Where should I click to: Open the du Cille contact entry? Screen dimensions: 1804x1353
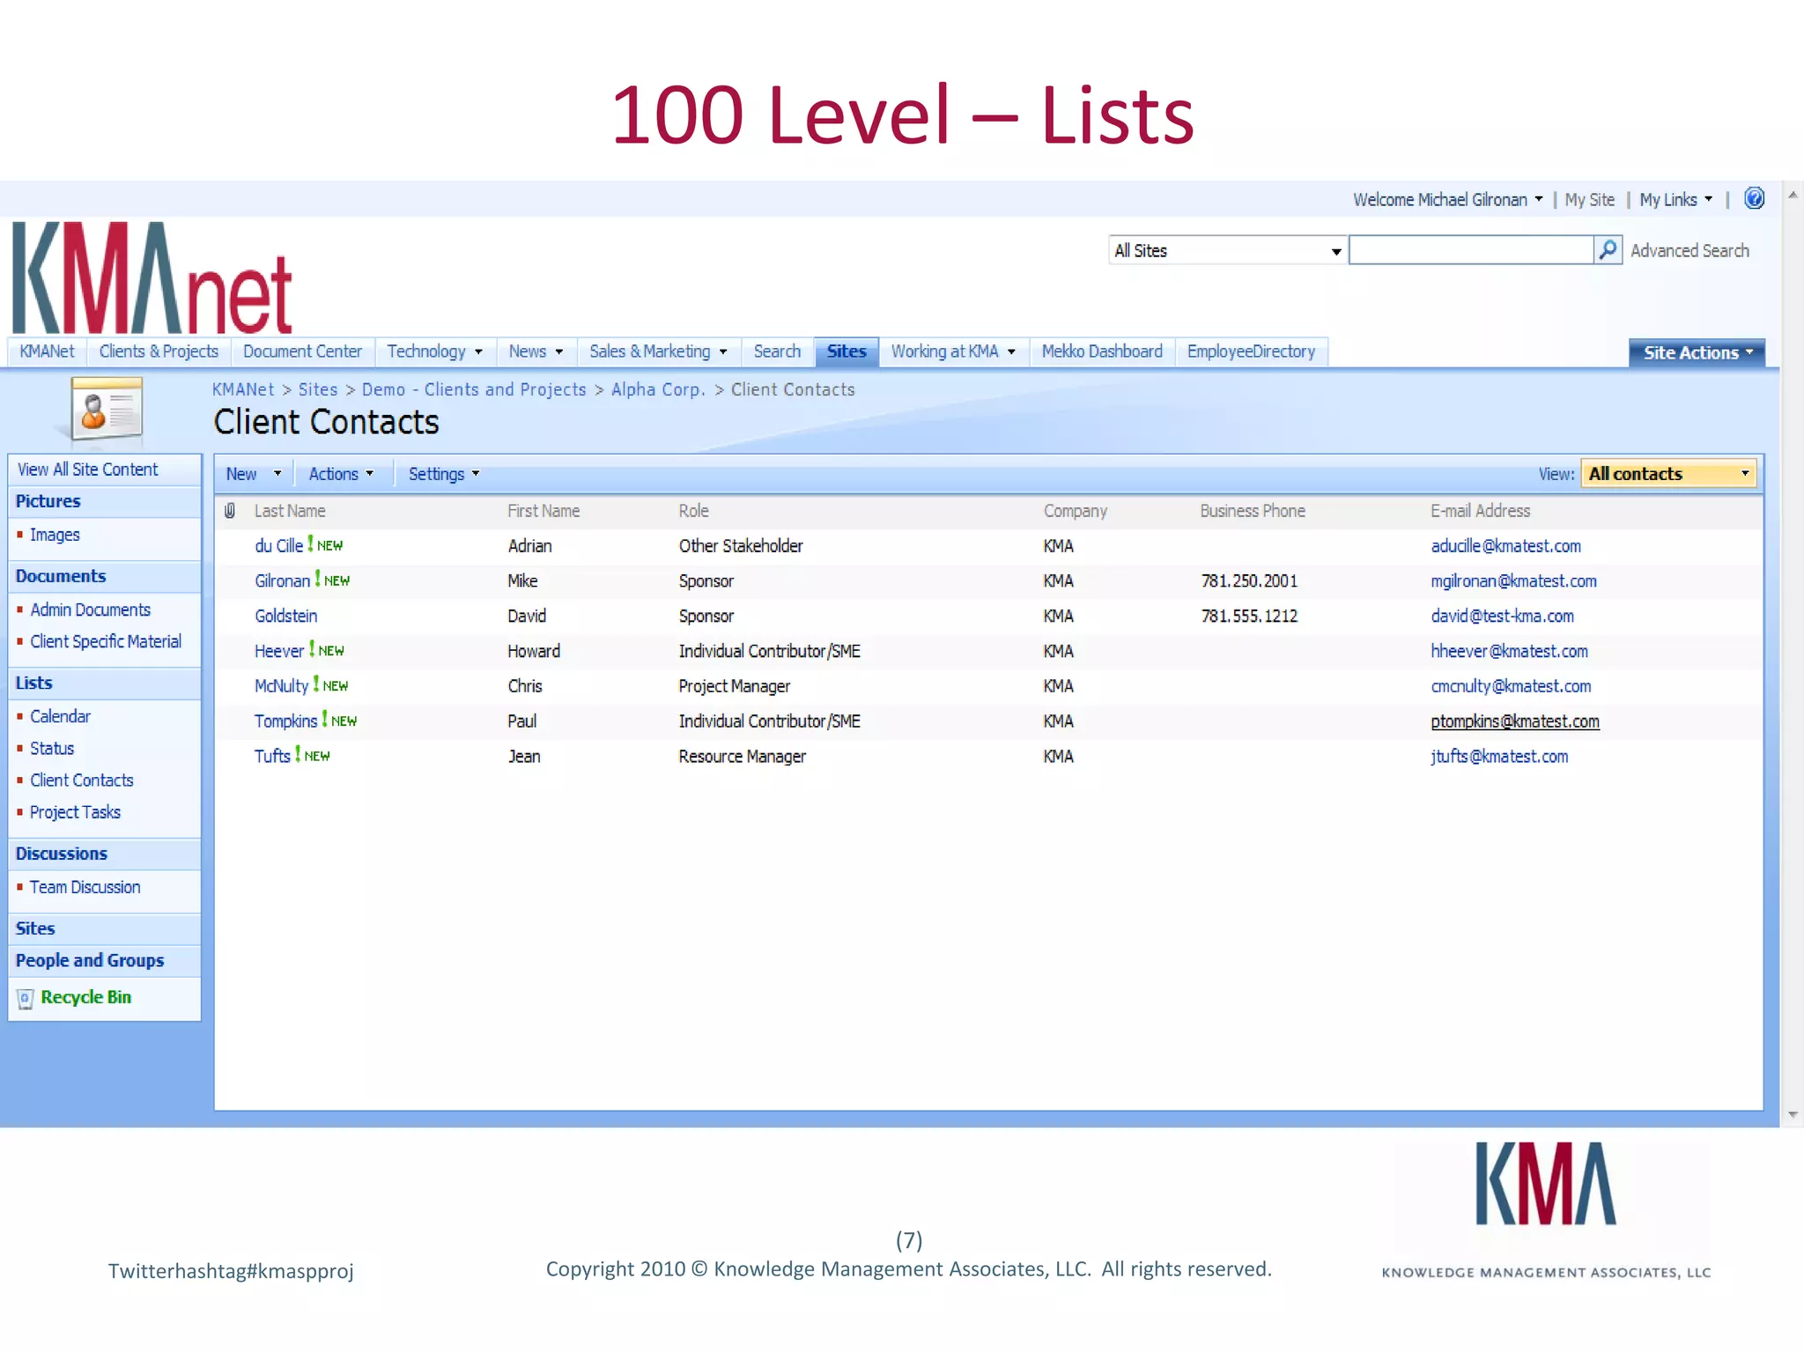tap(278, 546)
